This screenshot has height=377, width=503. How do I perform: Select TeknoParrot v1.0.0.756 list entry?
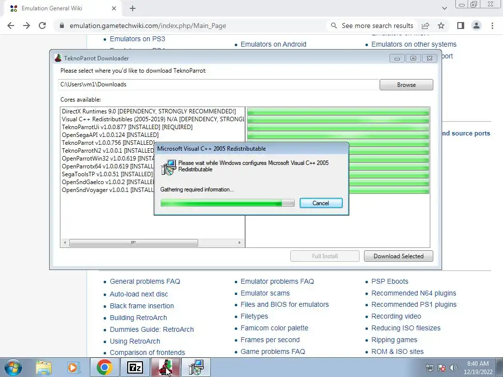[x=108, y=143]
